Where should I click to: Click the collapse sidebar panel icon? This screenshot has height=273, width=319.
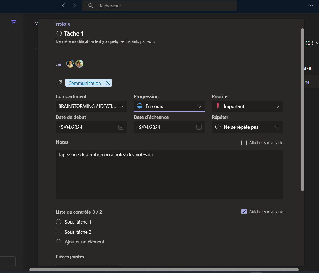click(x=14, y=23)
